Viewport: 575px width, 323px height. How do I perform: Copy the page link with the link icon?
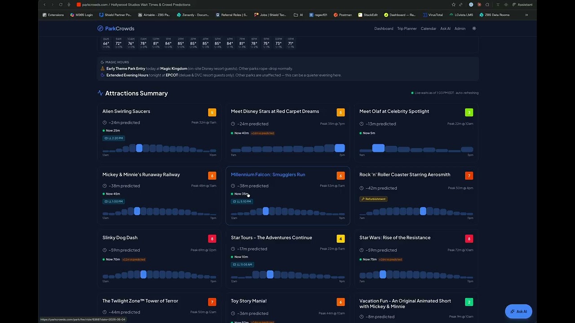tap(461, 4)
